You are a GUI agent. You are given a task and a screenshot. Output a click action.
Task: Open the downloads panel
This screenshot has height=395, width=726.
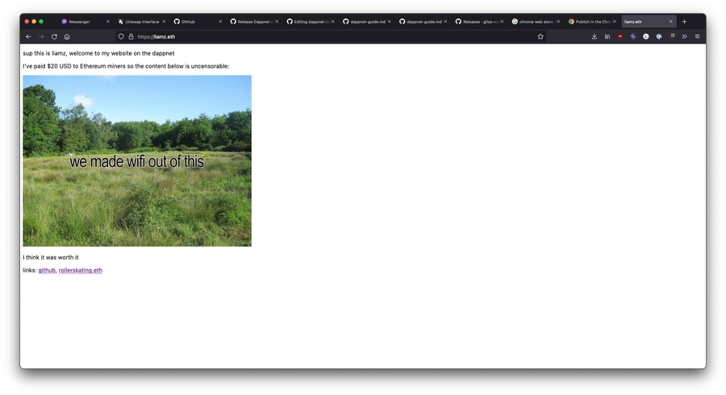pyautogui.click(x=595, y=36)
